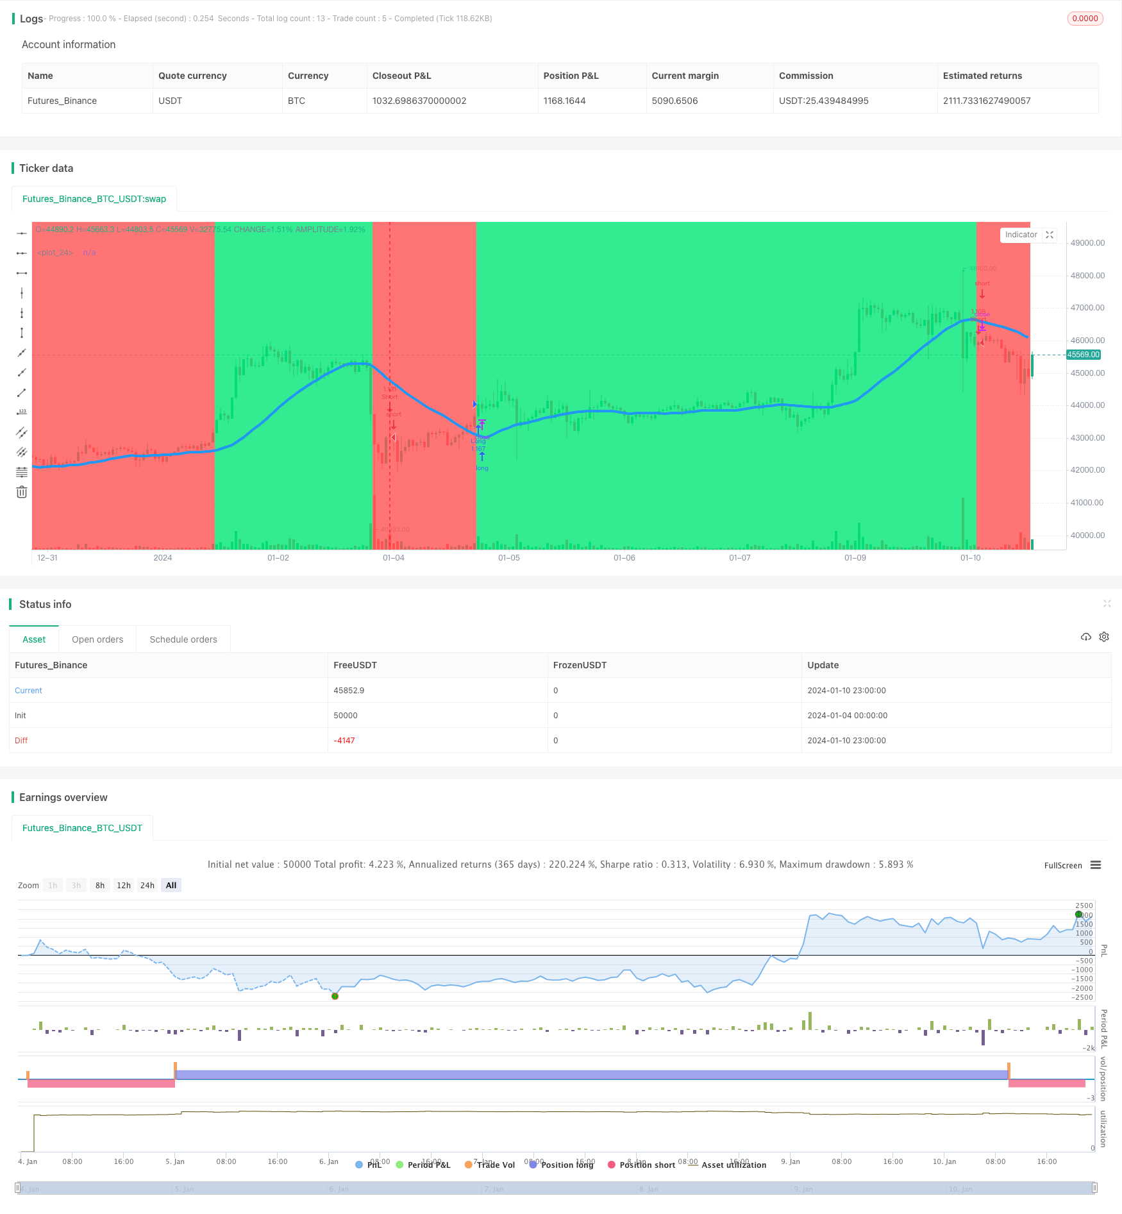Select the parallel channel drawing tool
The height and width of the screenshot is (1214, 1122).
tap(22, 432)
